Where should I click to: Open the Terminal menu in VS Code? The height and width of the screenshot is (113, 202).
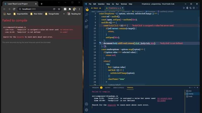(x=124, y=4)
